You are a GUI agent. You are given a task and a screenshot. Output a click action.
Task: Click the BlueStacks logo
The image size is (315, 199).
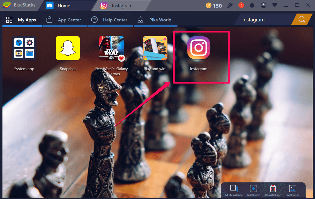pyautogui.click(x=7, y=5)
